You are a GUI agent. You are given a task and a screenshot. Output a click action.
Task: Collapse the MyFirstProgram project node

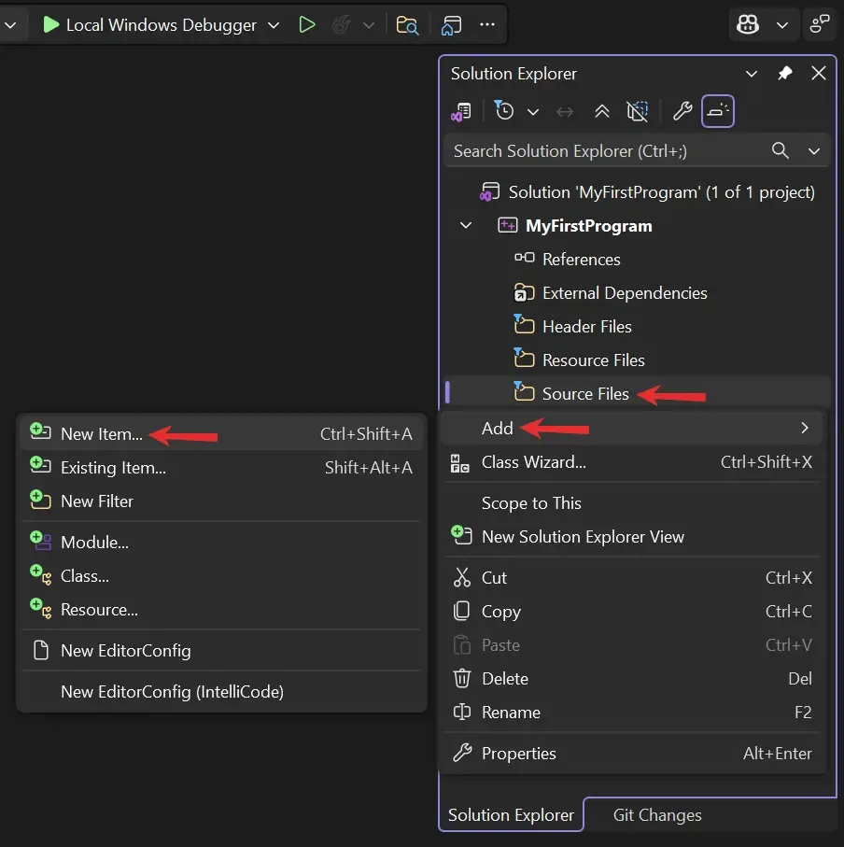[x=466, y=225]
